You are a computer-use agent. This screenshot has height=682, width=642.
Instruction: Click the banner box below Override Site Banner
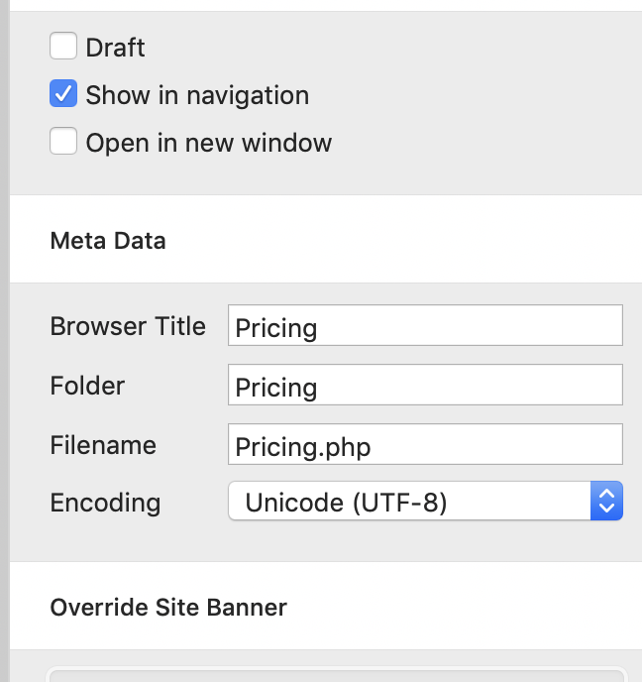[337, 674]
